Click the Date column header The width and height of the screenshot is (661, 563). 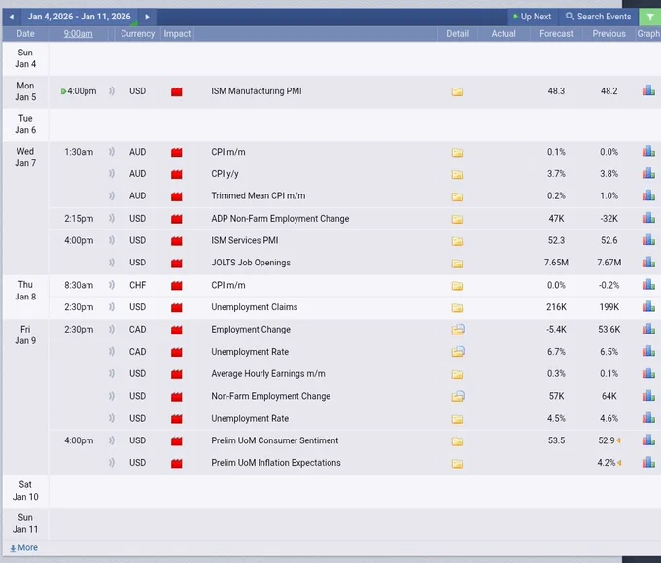point(25,34)
